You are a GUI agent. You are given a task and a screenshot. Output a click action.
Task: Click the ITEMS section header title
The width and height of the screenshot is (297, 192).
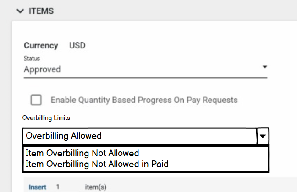click(42, 11)
